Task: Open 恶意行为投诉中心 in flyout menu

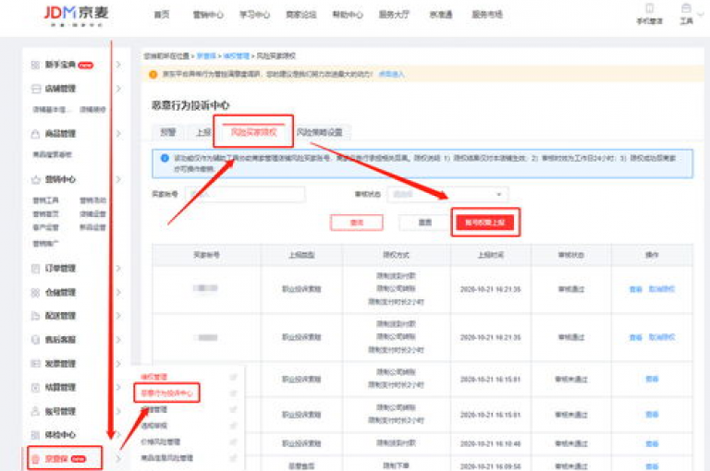Action: pos(167,393)
